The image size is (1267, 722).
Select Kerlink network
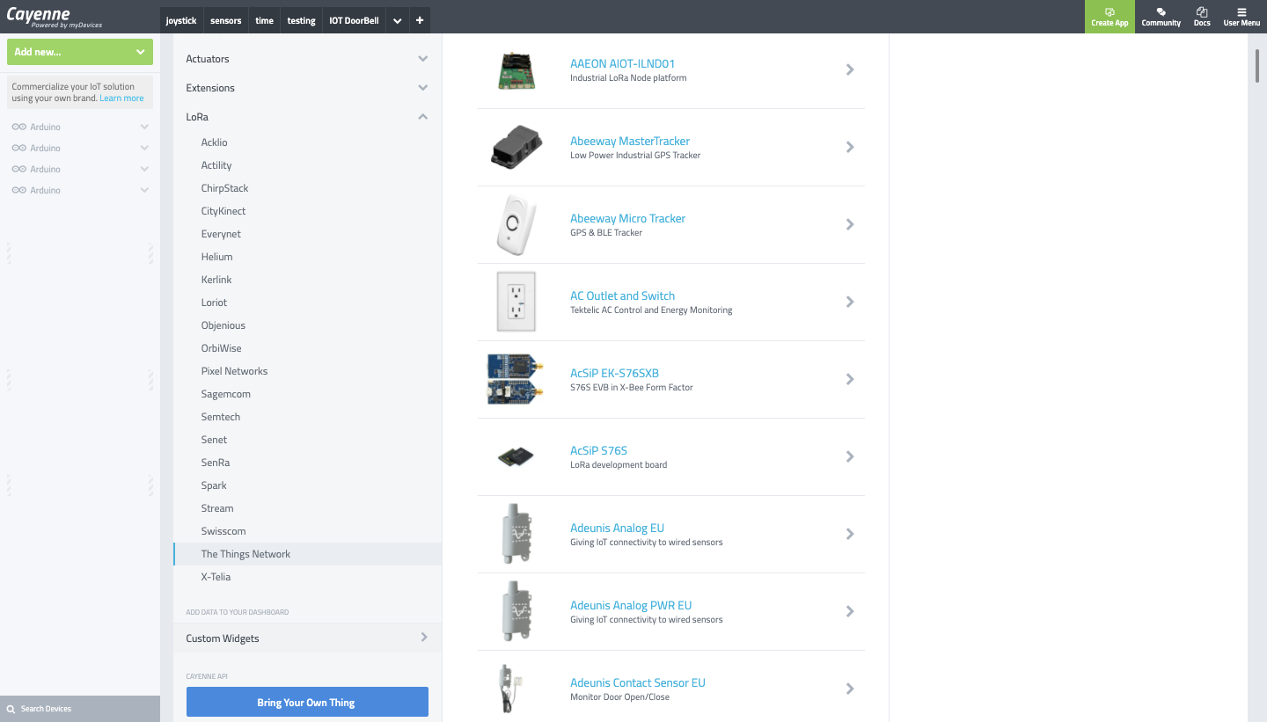coord(216,280)
